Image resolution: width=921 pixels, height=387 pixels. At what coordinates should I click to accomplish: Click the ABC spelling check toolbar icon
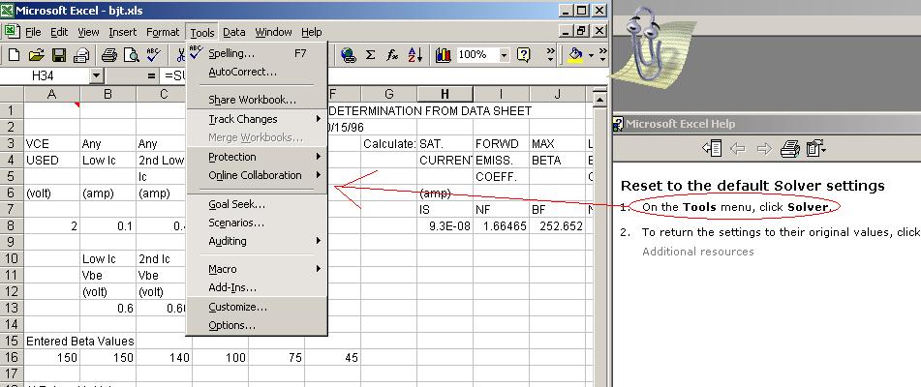click(x=154, y=55)
